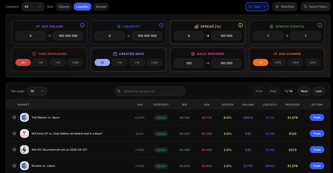Viewport: 333px width, 173px height.
Task: Edit the Spread (Cents) maximum field
Action: pos(306,36)
